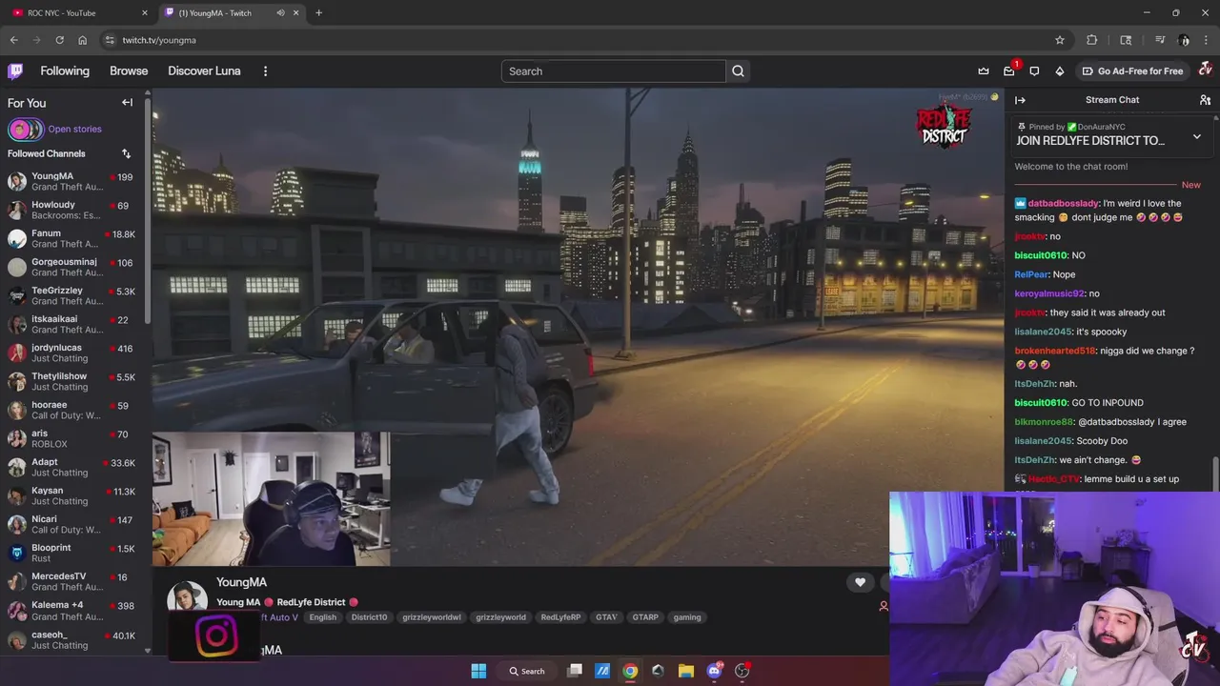
Task: Click chat username datbadbosslady
Action: coord(1063,203)
